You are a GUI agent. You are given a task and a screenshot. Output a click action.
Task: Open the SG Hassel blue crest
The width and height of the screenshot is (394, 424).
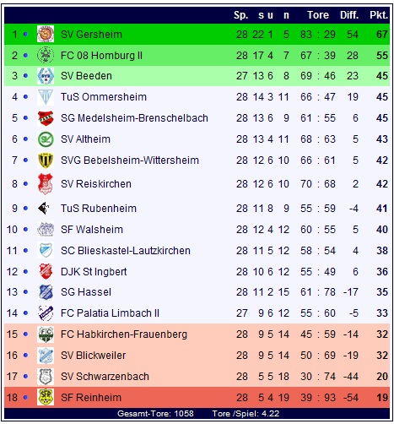(x=46, y=292)
